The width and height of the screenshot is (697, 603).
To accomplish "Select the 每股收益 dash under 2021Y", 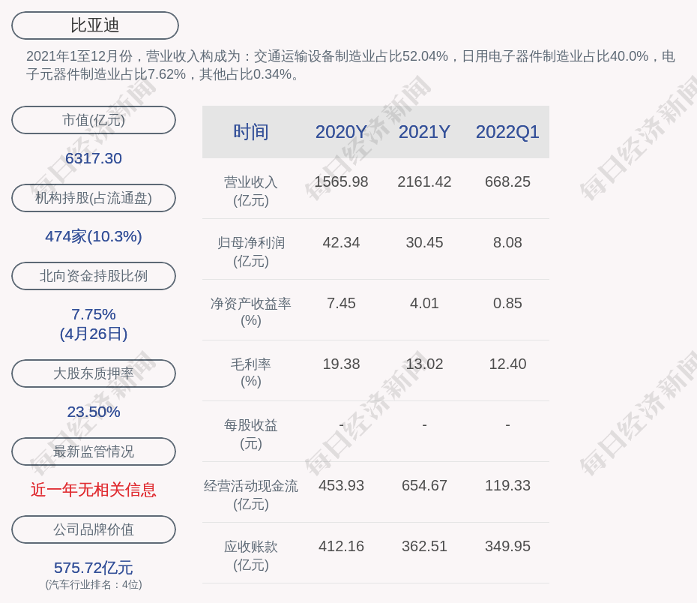I will point(424,425).
